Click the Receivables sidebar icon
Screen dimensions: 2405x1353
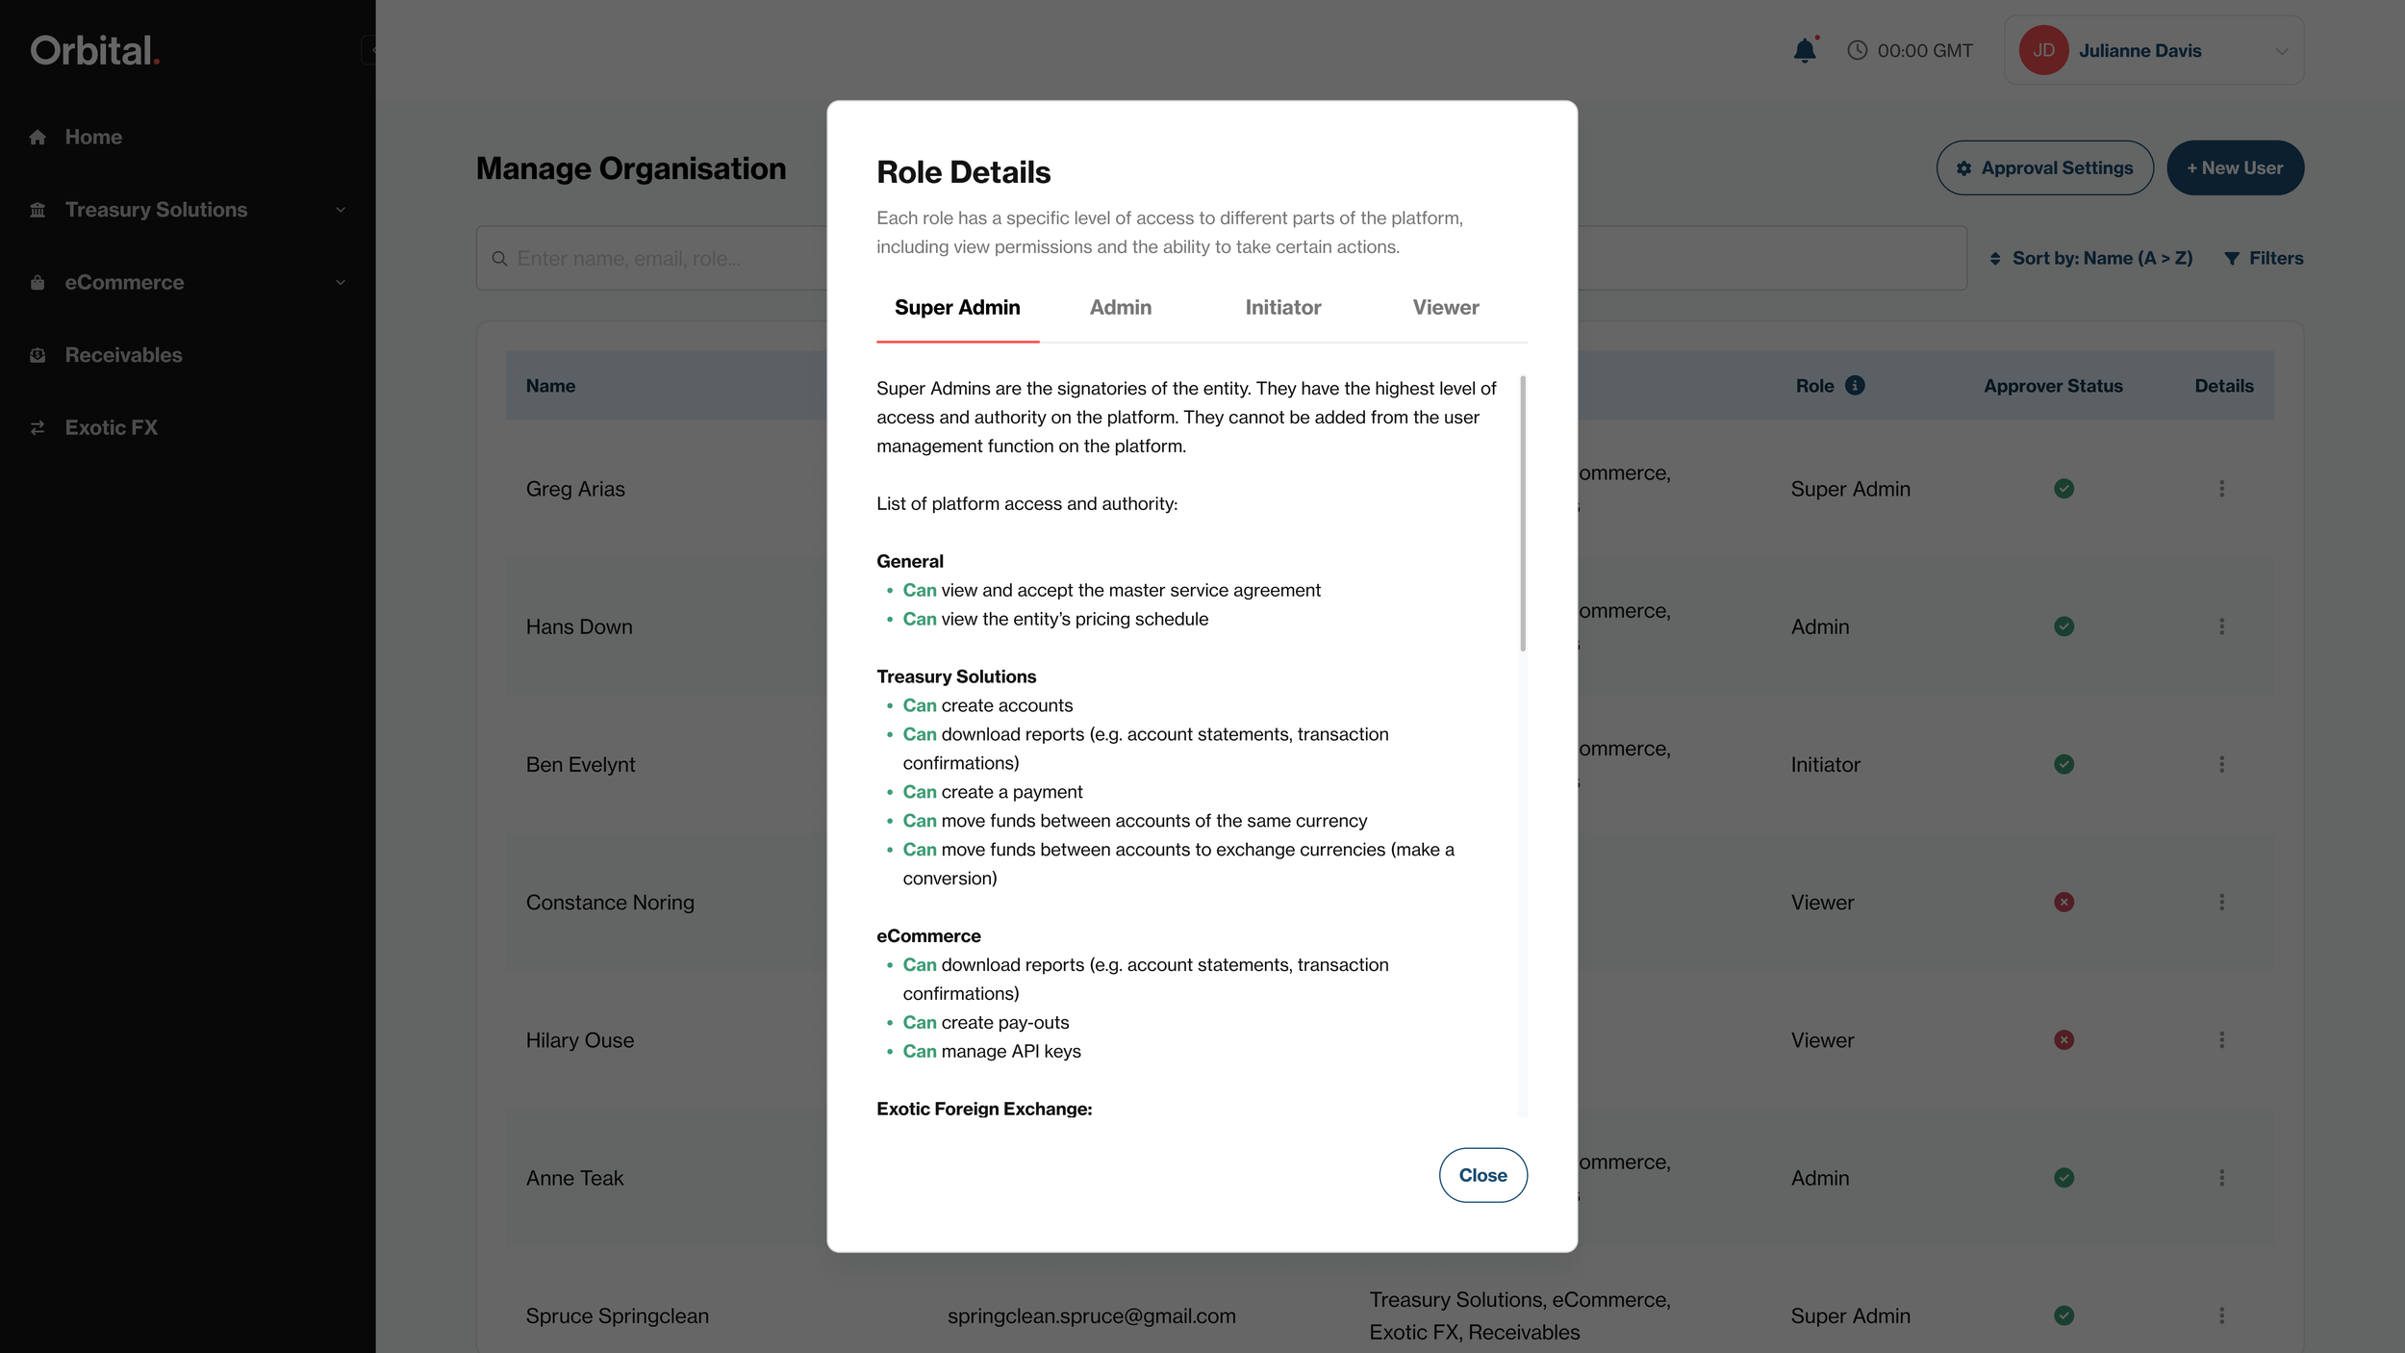coord(38,355)
